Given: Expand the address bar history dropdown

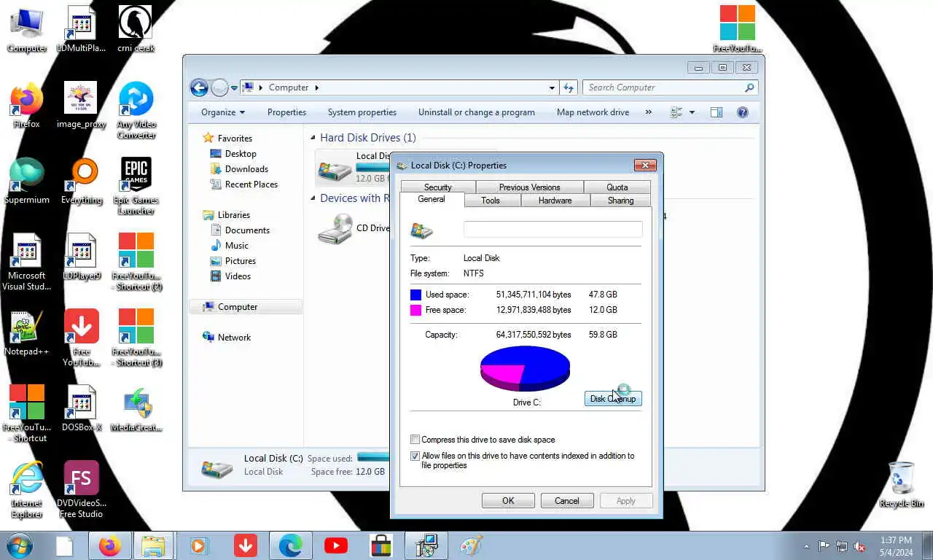Looking at the screenshot, I should coord(552,87).
